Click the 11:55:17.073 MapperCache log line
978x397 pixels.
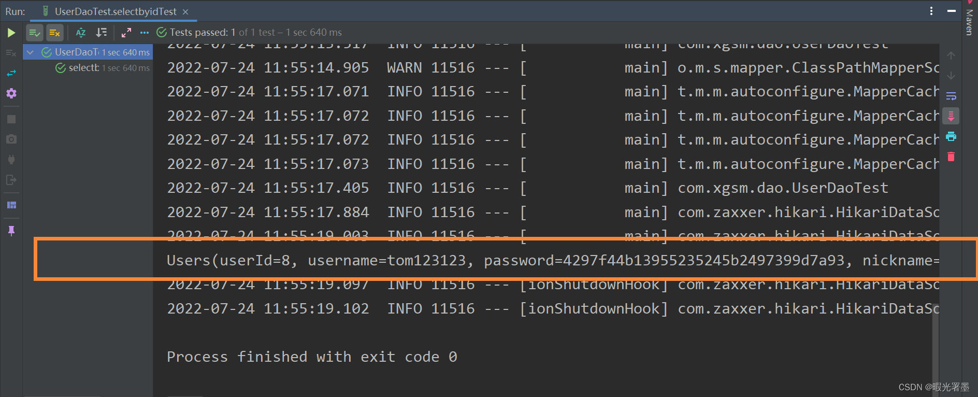553,164
